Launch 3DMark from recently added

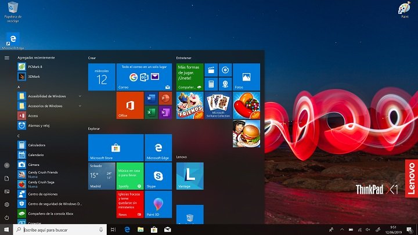click(x=49, y=77)
